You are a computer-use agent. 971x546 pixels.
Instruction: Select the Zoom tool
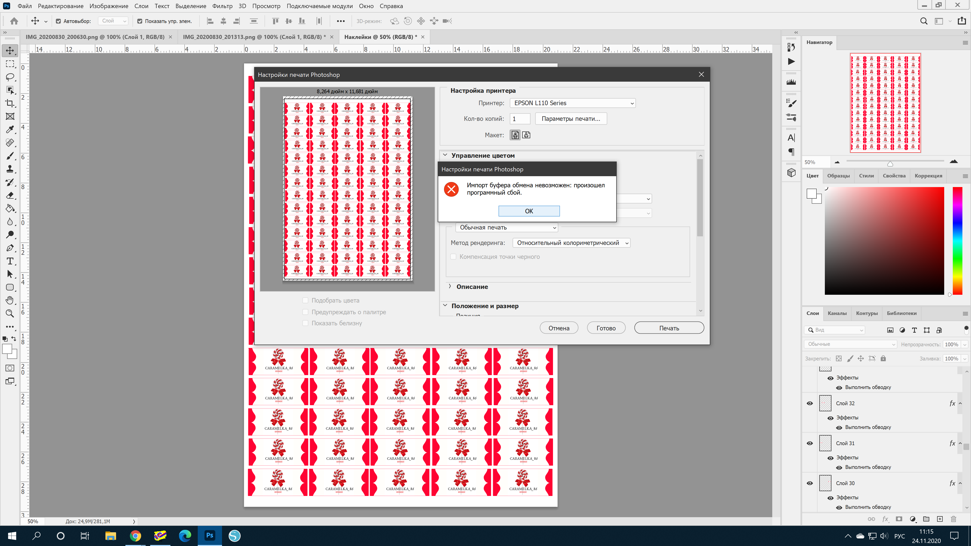tap(10, 313)
